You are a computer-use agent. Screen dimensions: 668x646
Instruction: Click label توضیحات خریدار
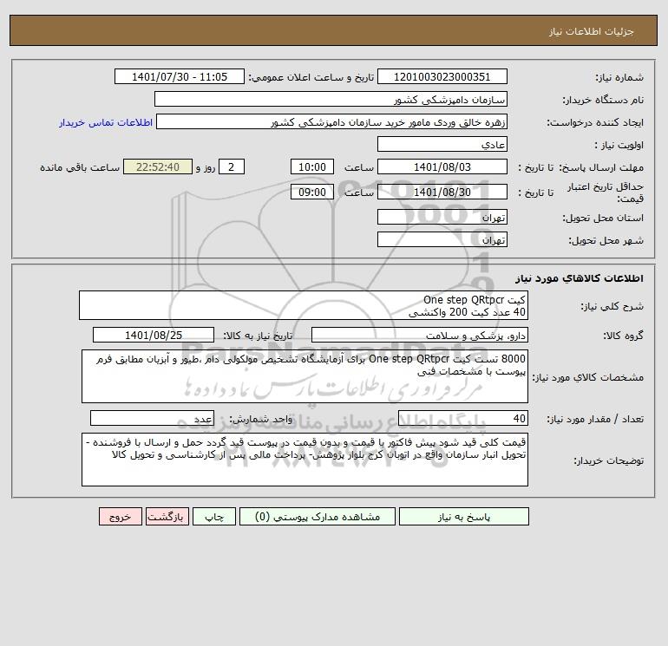(x=608, y=460)
